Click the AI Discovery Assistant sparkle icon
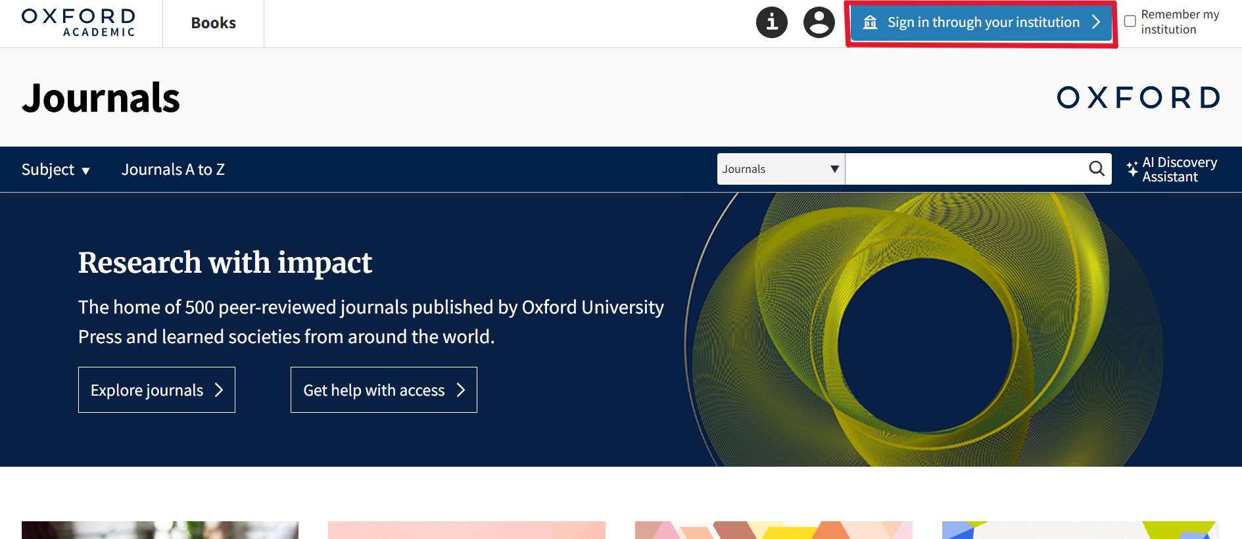1242x539 pixels. (1132, 169)
